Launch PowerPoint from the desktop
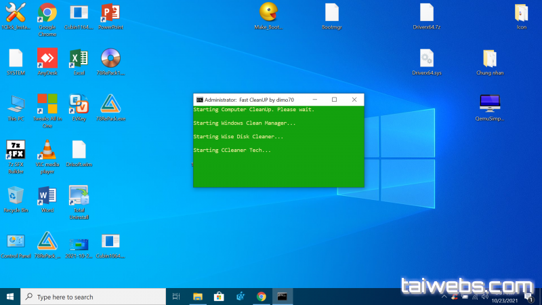The height and width of the screenshot is (305, 542). tap(110, 13)
